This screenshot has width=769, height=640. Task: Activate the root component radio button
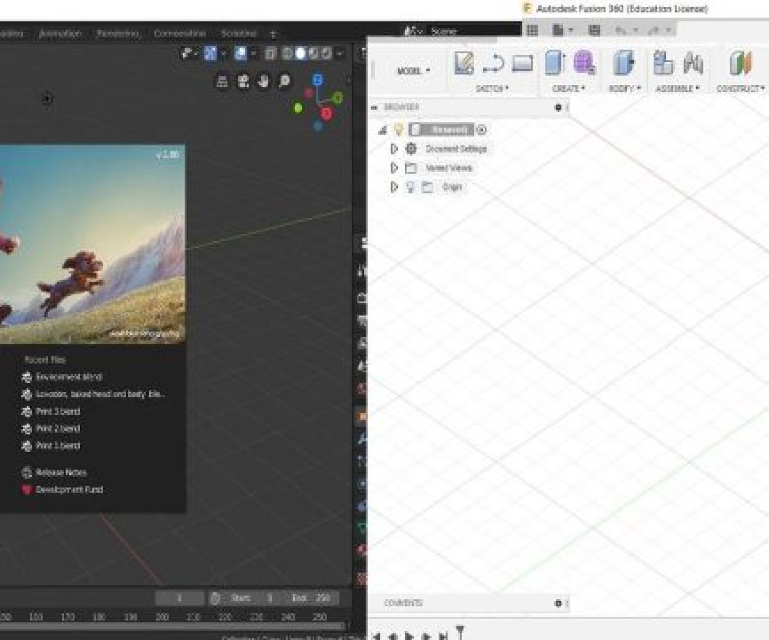click(481, 130)
